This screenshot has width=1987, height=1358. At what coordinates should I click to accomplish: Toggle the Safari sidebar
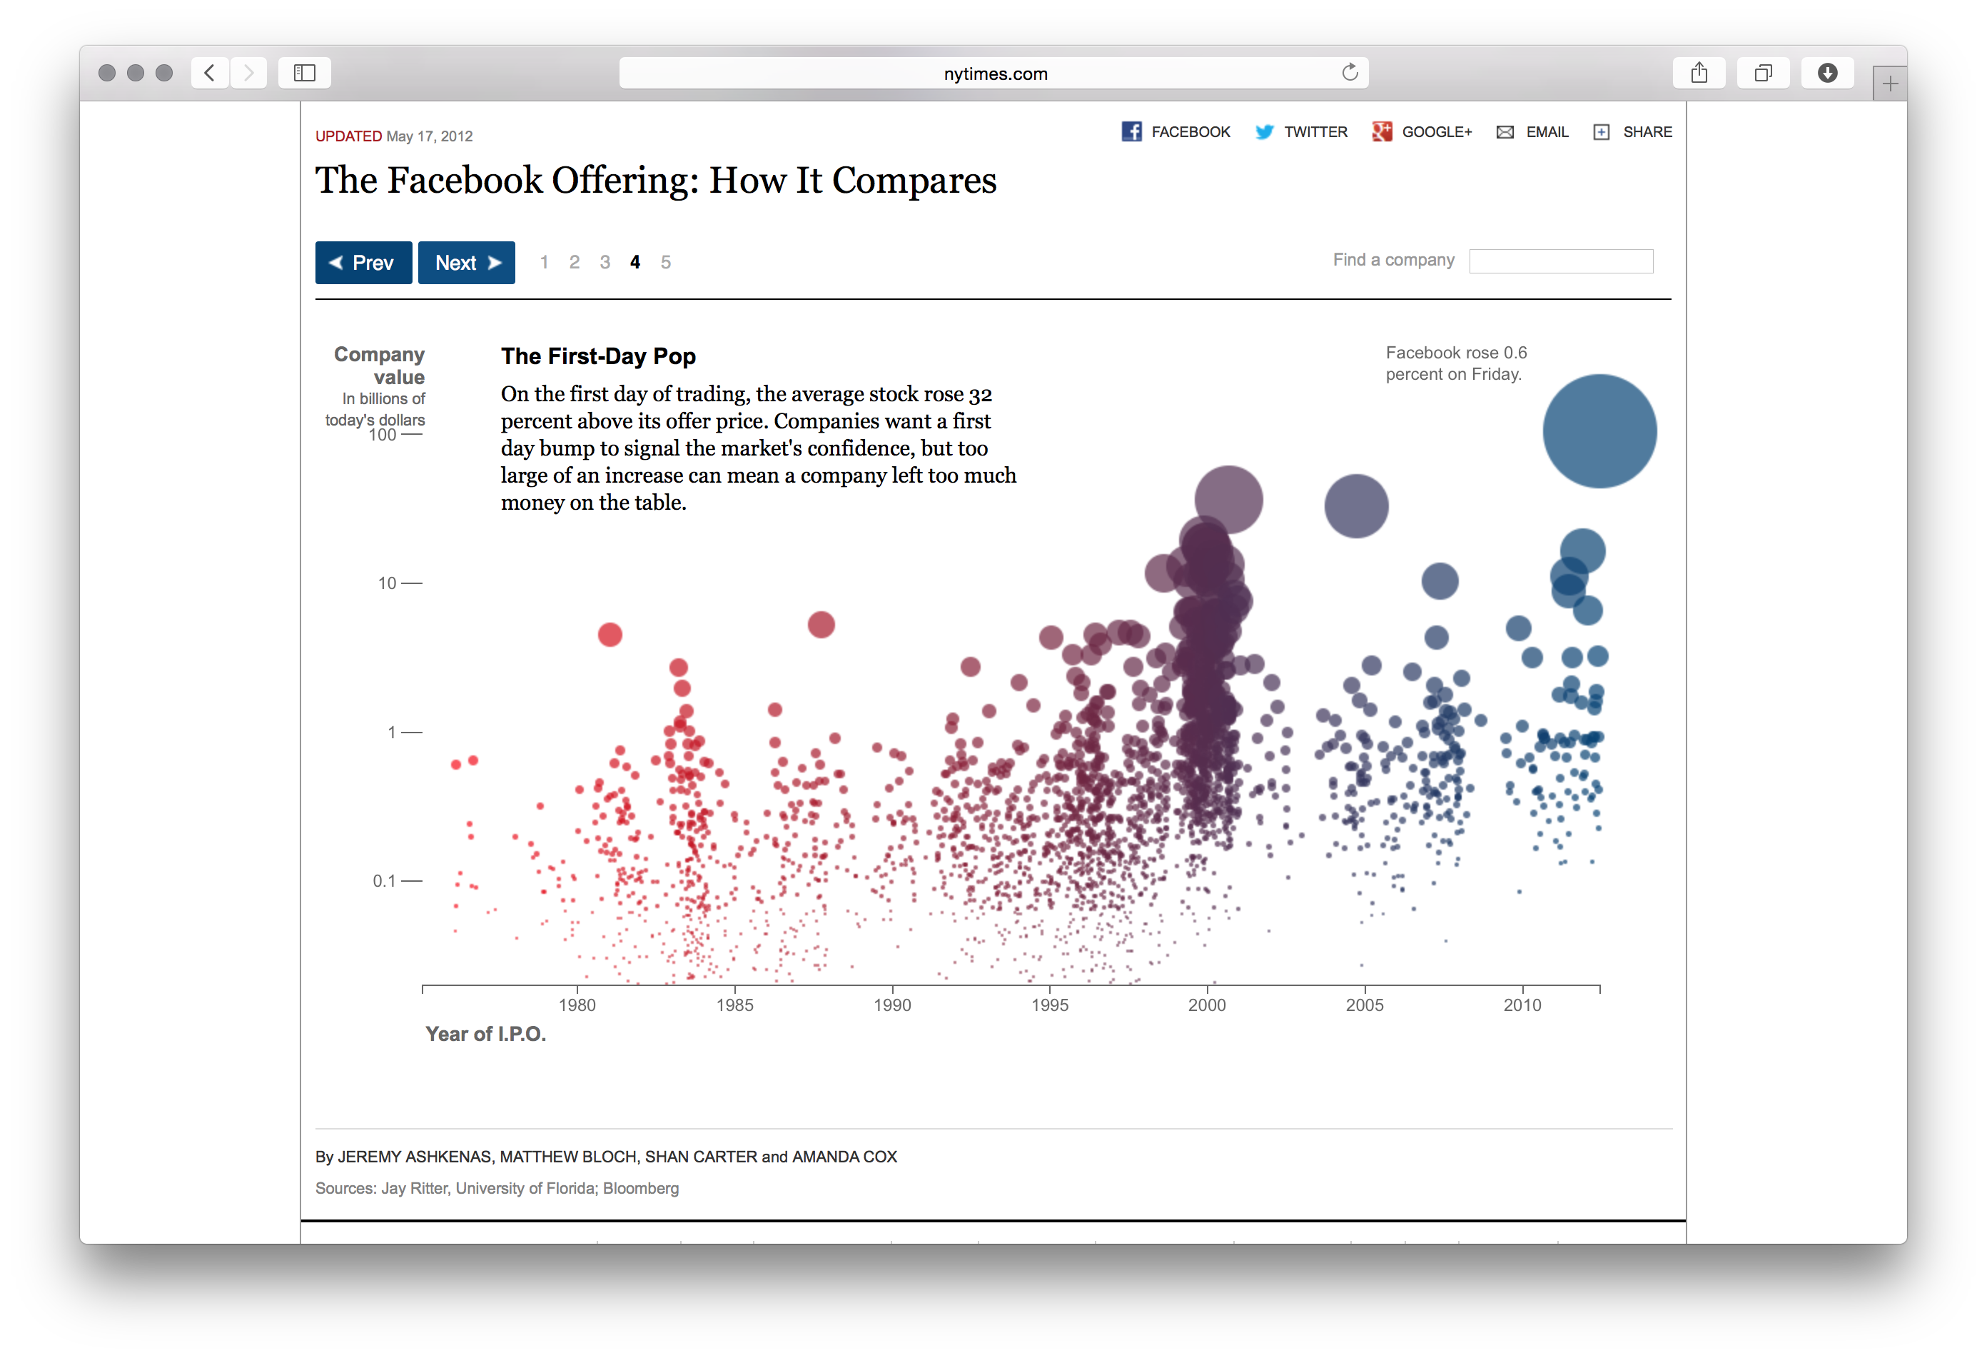pos(303,73)
